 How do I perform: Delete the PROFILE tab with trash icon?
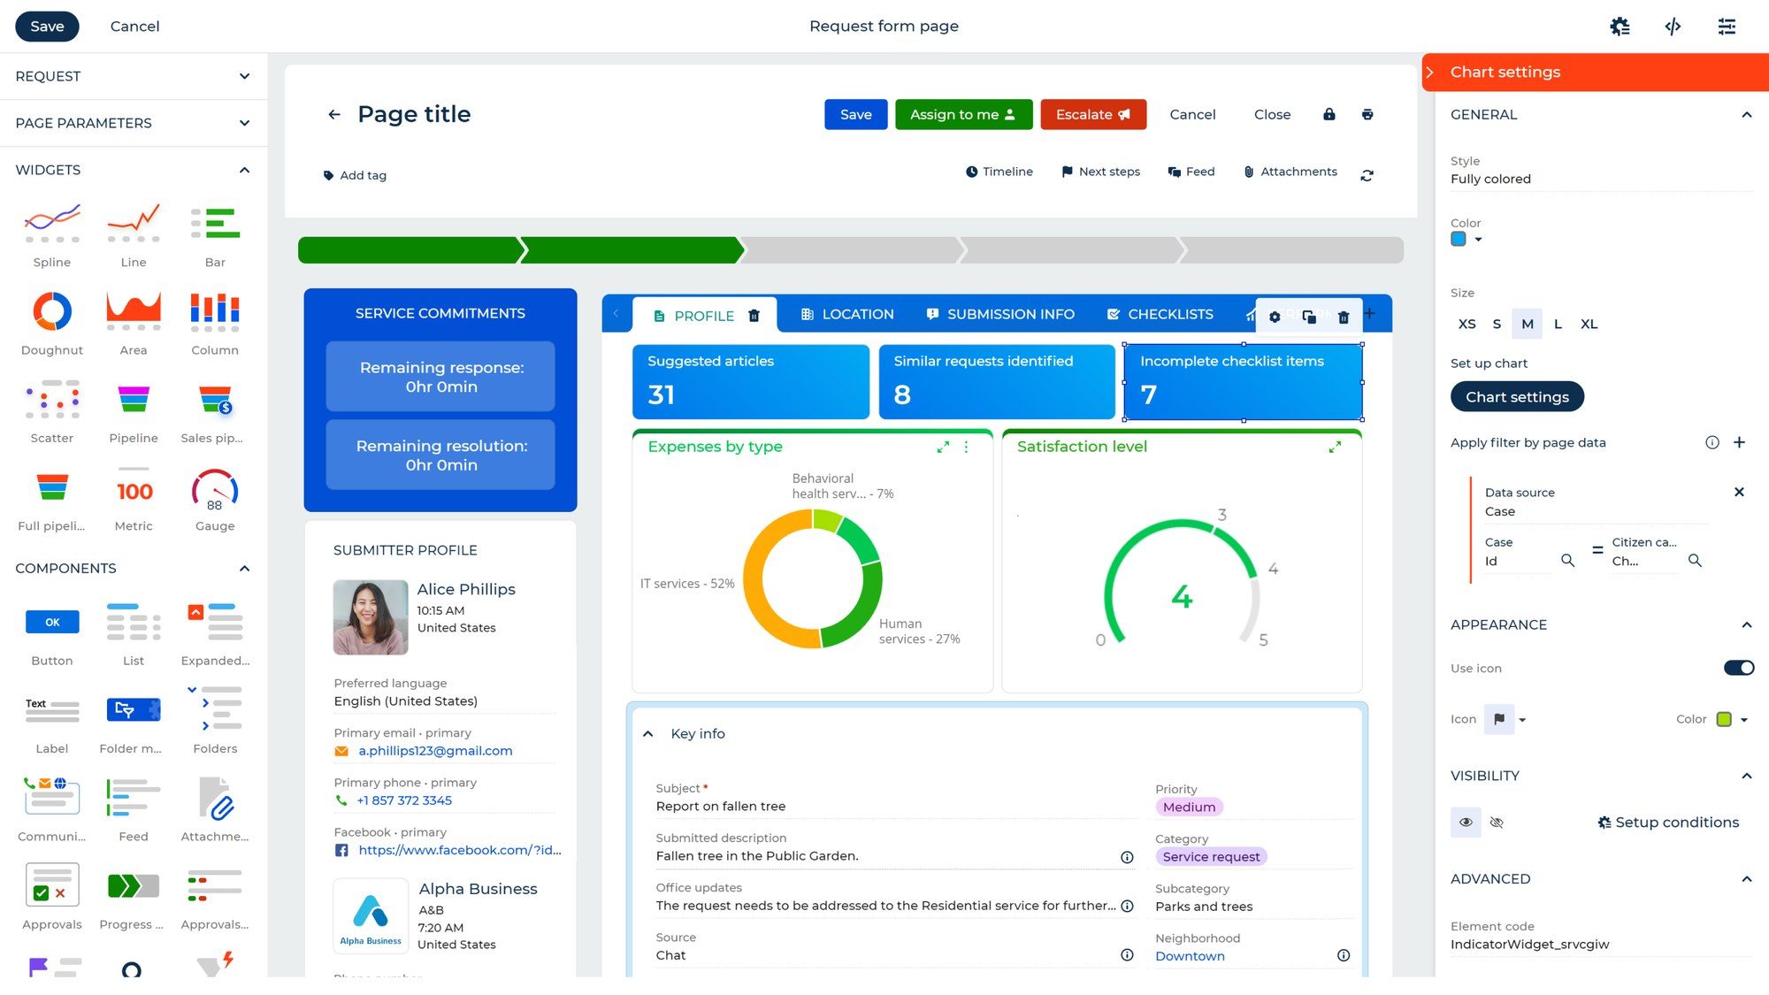(754, 316)
